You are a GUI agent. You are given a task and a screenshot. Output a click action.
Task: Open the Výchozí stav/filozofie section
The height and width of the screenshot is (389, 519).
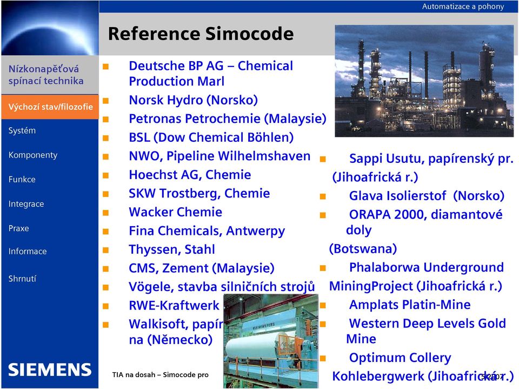[x=50, y=107]
